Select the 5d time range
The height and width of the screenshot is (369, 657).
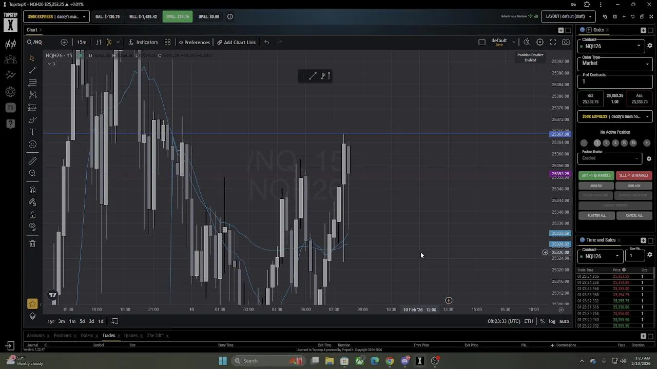click(x=82, y=321)
